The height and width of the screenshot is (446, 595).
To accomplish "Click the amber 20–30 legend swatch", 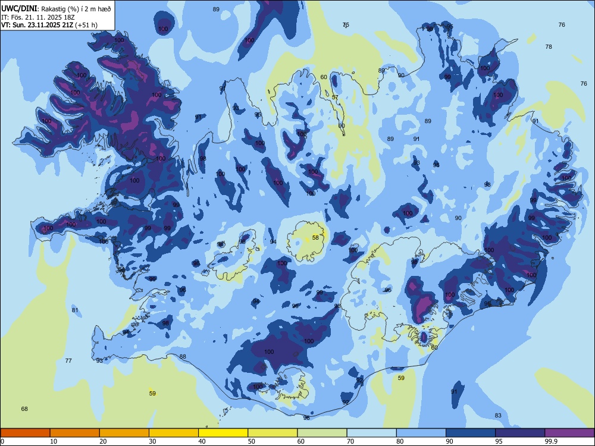I will point(124,433).
